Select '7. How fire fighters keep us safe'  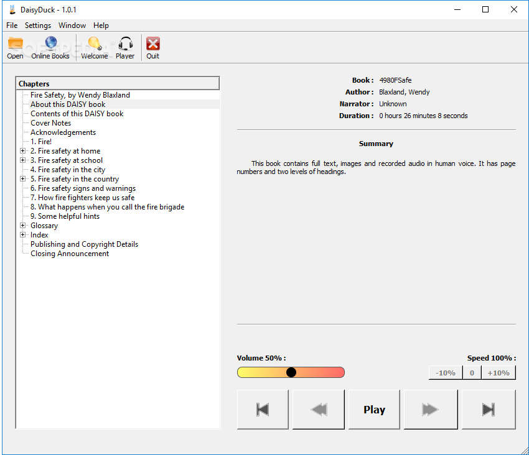82,198
